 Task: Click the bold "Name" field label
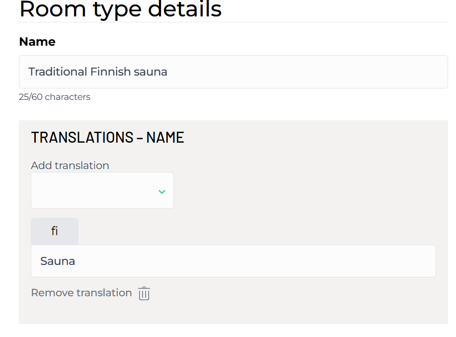(37, 42)
